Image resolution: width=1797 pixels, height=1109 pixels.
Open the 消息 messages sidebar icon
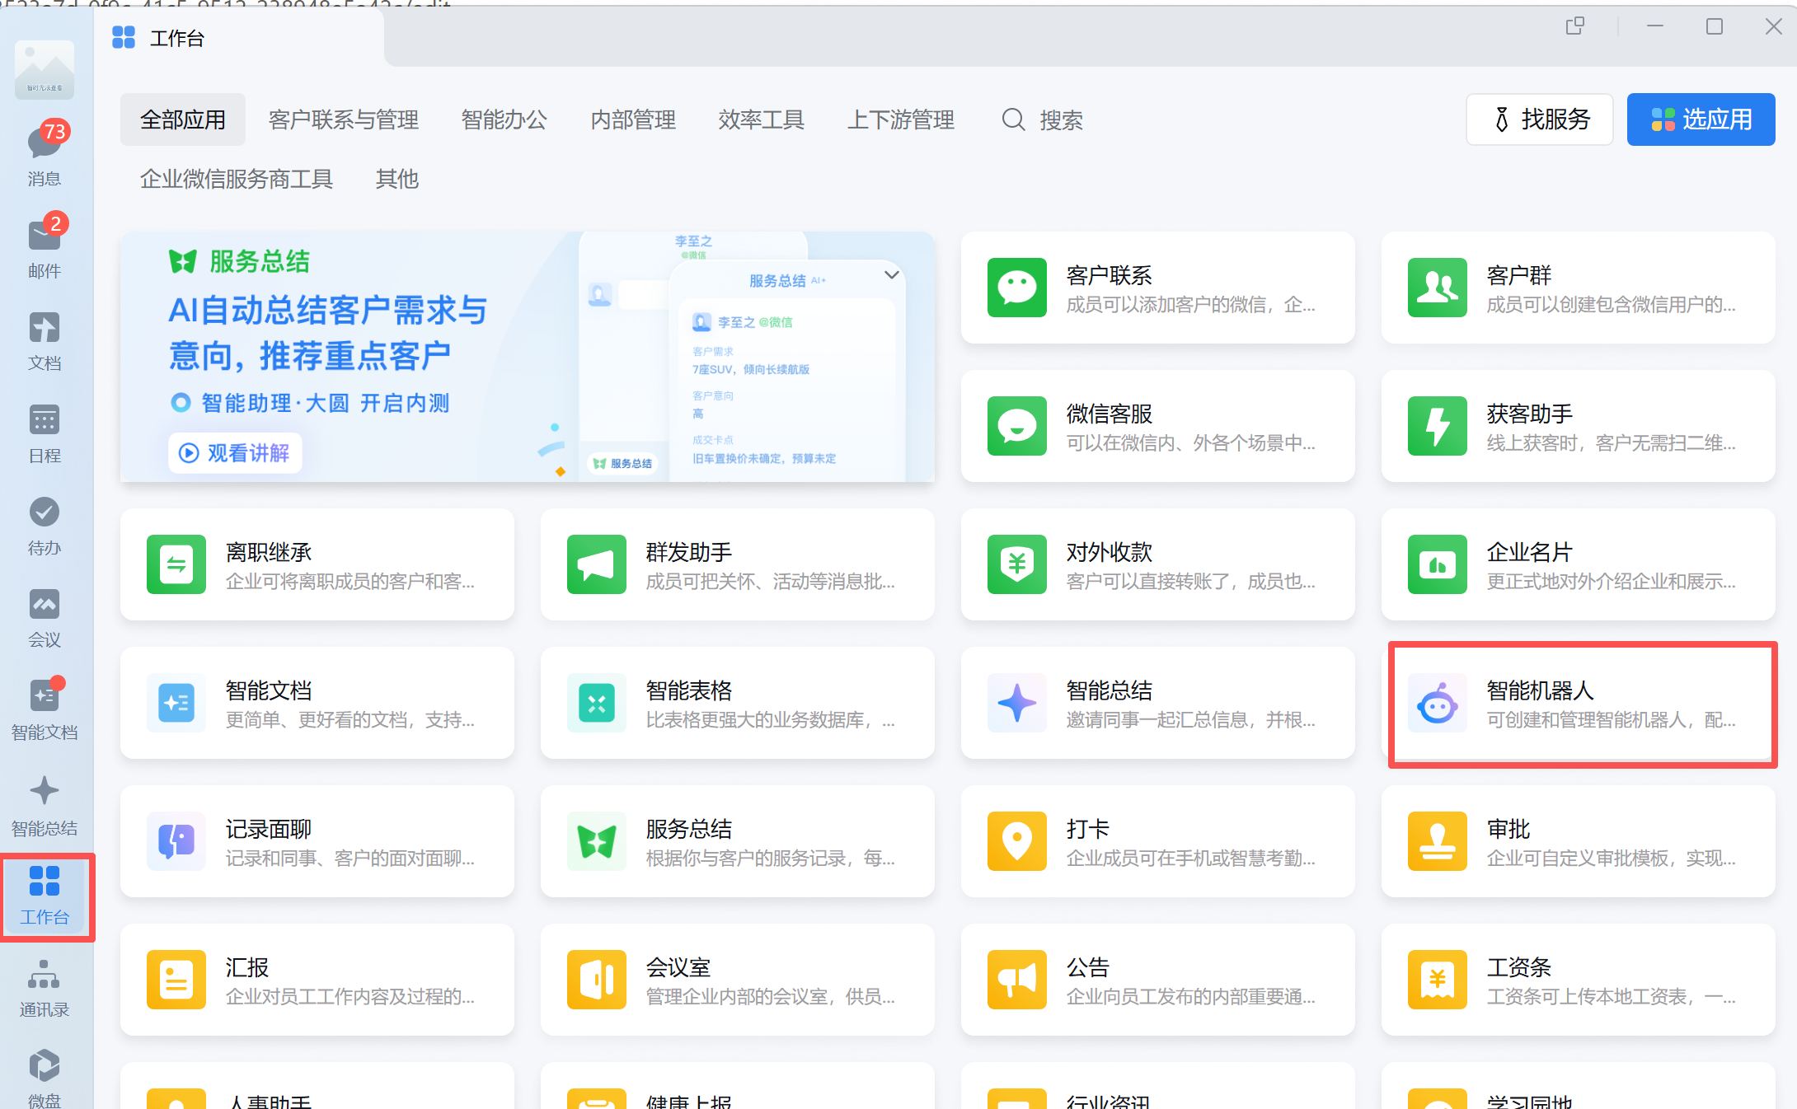coord(45,155)
